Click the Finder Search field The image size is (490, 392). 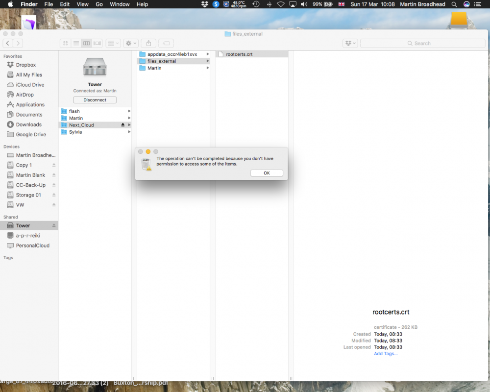pos(423,43)
